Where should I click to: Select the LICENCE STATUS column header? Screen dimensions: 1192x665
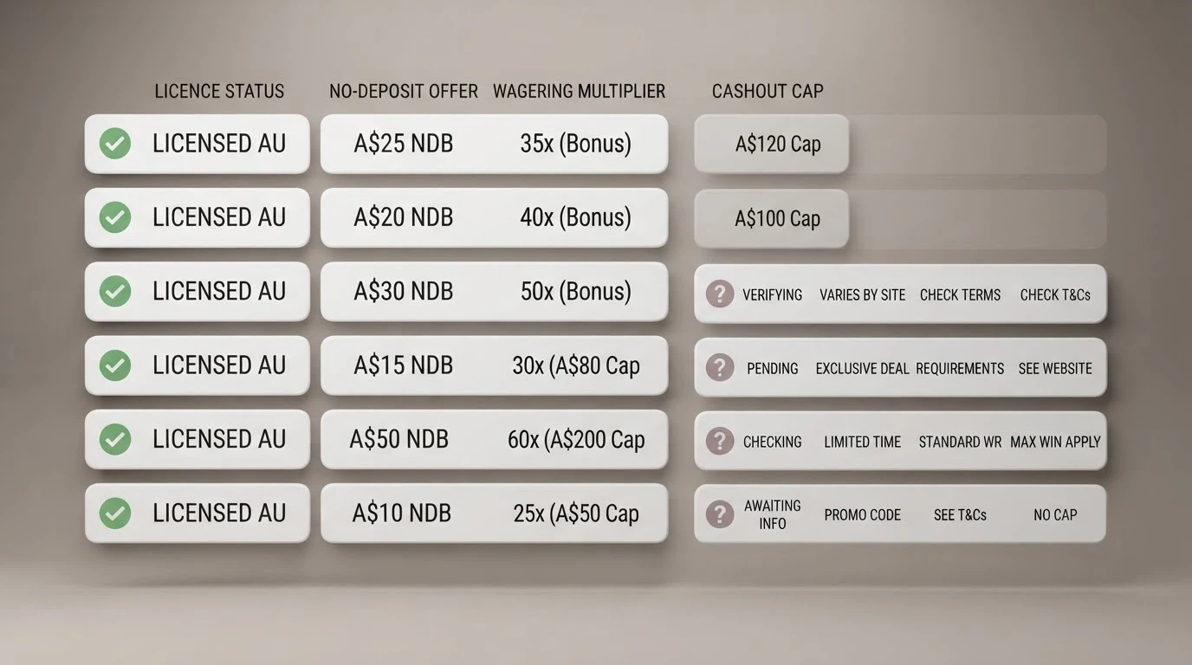[219, 91]
